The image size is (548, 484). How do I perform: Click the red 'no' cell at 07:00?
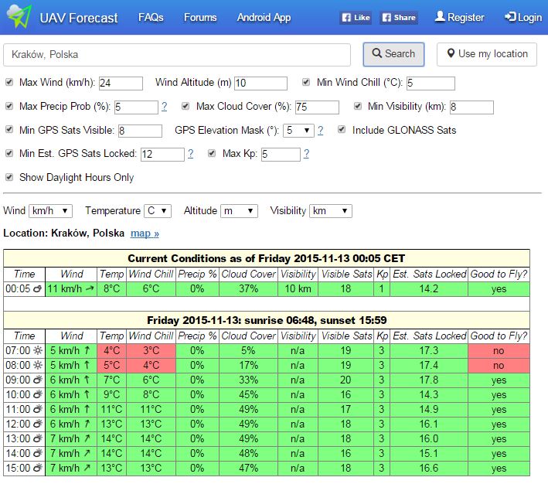[x=499, y=351]
